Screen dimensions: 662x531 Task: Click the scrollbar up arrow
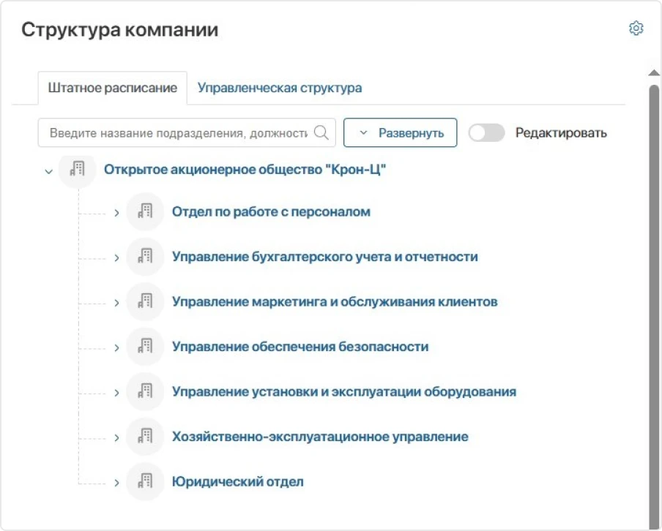pos(654,73)
